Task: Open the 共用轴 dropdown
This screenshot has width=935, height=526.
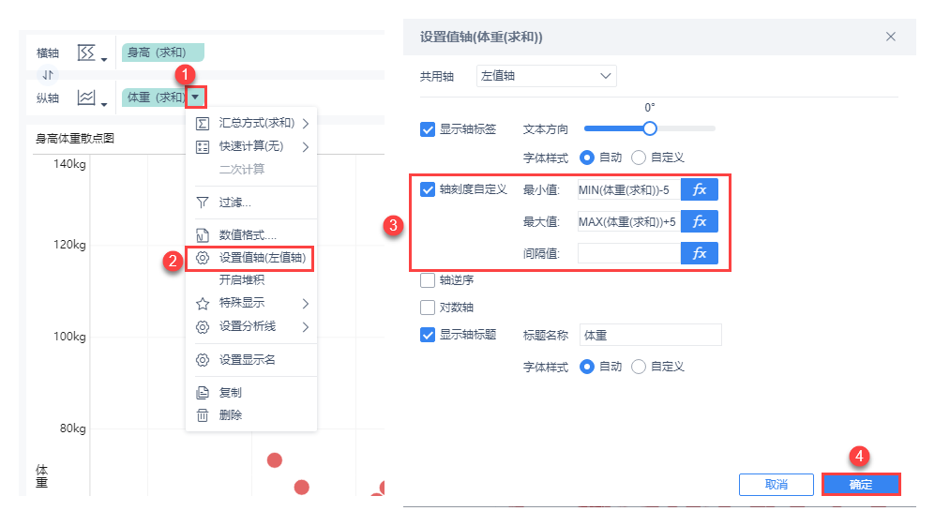Action: click(x=545, y=76)
